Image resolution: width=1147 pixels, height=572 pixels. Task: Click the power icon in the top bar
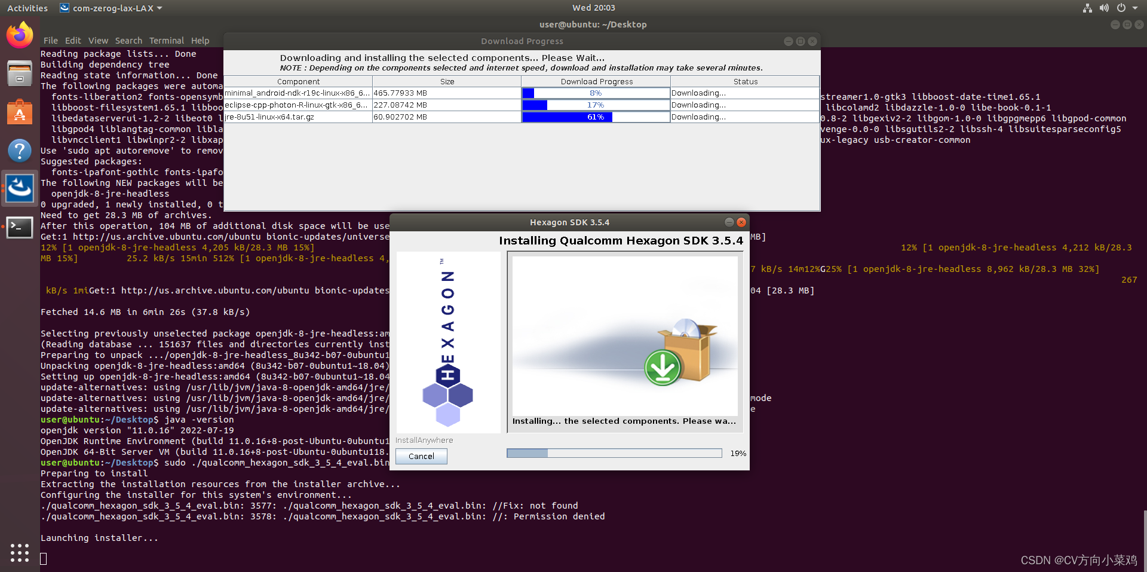[1122, 8]
